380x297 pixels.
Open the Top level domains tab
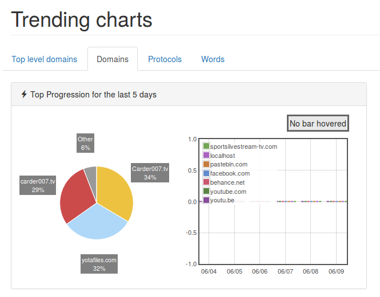click(44, 59)
